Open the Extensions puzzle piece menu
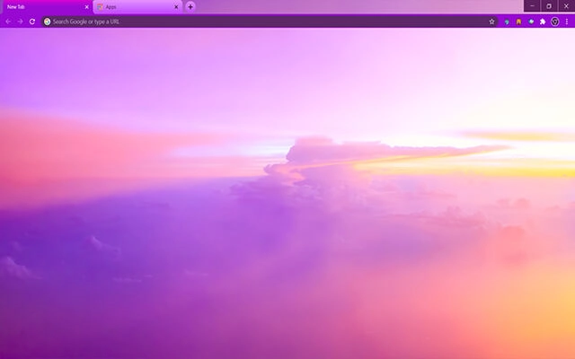 543,22
